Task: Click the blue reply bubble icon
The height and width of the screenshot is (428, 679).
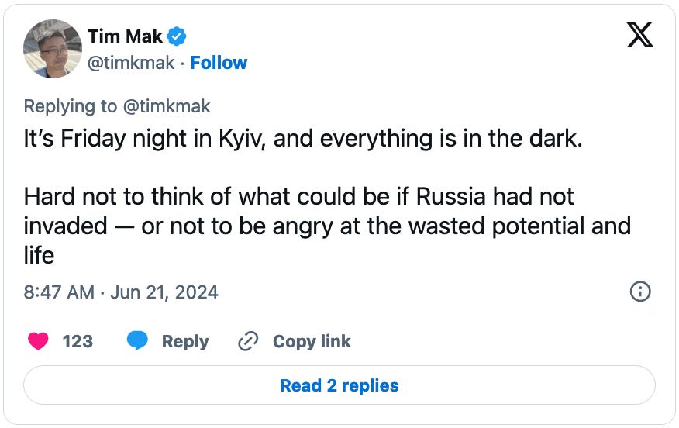Action: click(137, 341)
